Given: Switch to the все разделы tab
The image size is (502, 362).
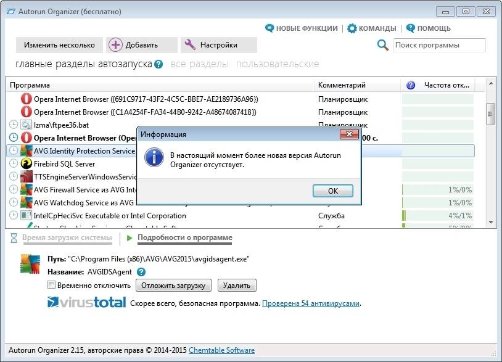Looking at the screenshot, I should click(x=199, y=64).
